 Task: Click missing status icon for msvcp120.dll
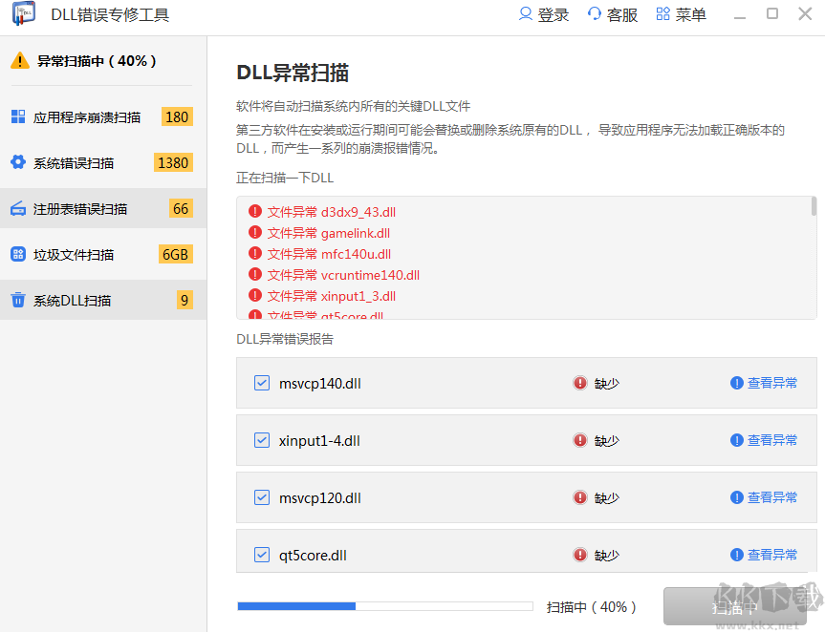[580, 497]
